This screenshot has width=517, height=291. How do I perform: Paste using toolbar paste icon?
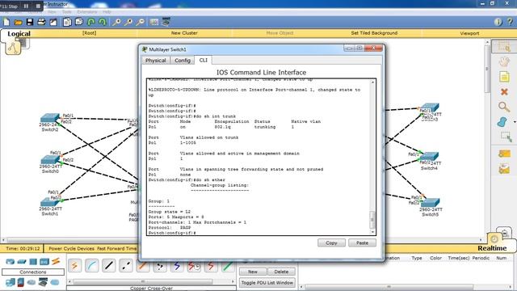[x=79, y=22]
